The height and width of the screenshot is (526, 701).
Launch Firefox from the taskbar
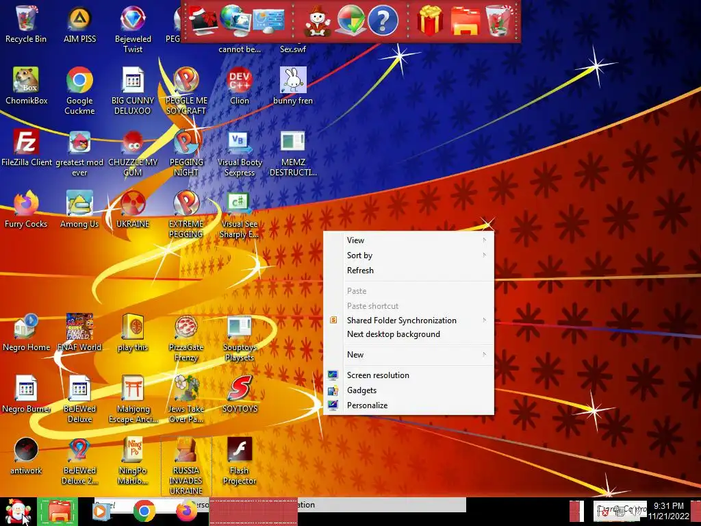click(x=186, y=511)
